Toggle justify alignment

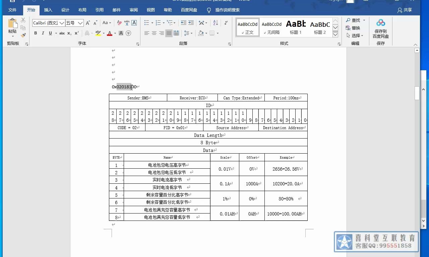(169, 33)
